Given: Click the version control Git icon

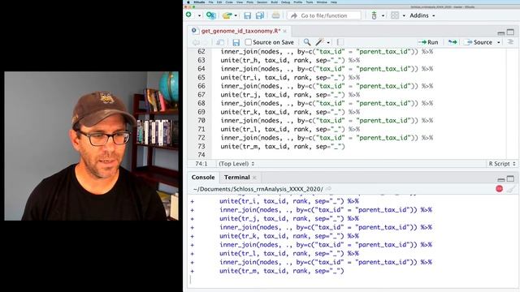Looking at the screenshot, I should 374,15.
